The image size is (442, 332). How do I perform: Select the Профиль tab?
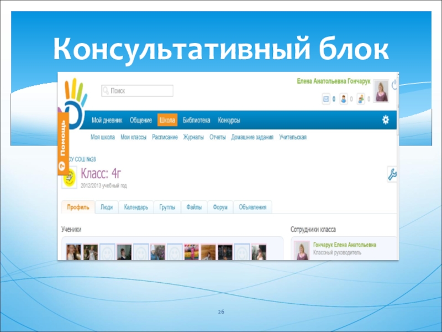click(x=78, y=207)
